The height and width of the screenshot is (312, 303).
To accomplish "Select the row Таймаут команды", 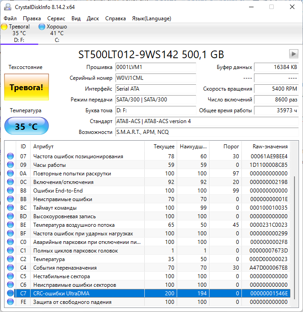I will (x=148, y=207).
